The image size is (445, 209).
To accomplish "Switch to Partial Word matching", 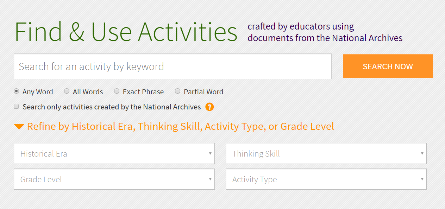I will [177, 91].
